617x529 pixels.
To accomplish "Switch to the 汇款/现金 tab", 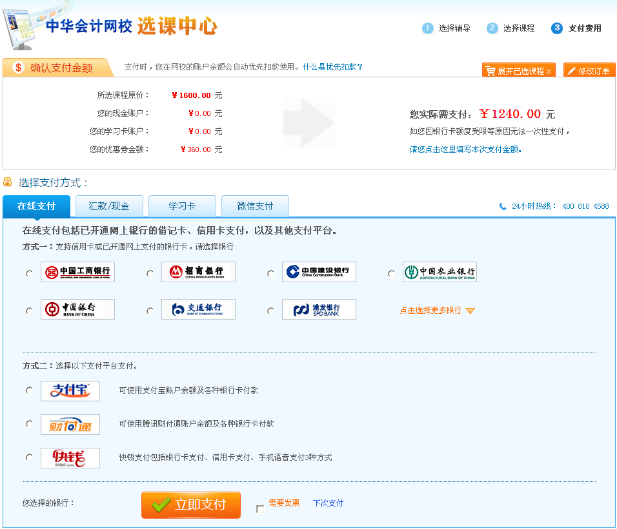I will tap(109, 206).
